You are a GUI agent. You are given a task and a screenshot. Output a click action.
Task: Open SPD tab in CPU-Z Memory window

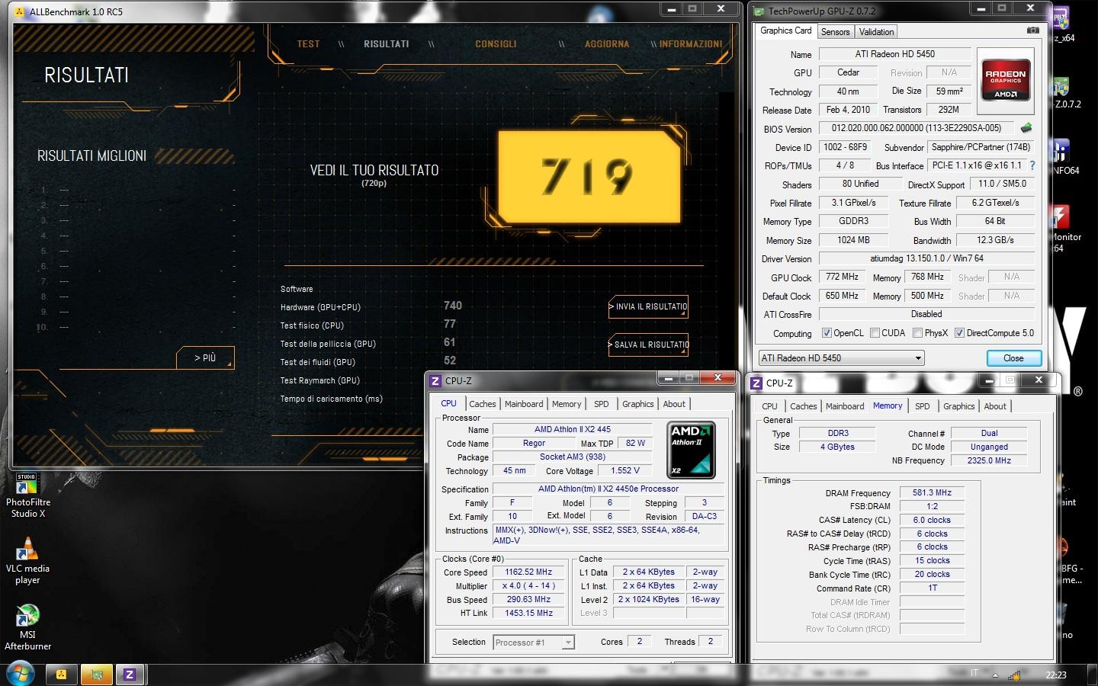point(923,406)
